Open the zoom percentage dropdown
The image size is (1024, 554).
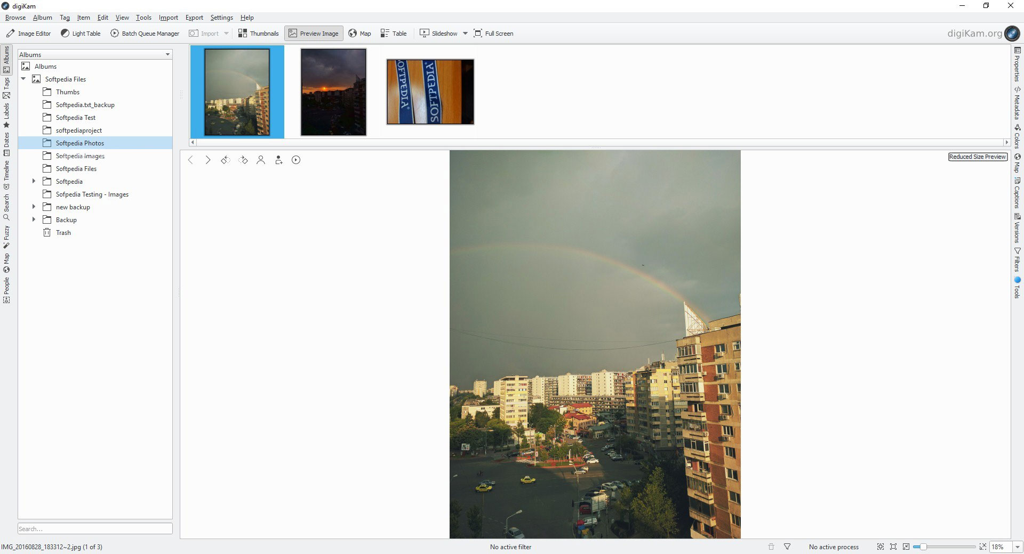(x=1017, y=547)
